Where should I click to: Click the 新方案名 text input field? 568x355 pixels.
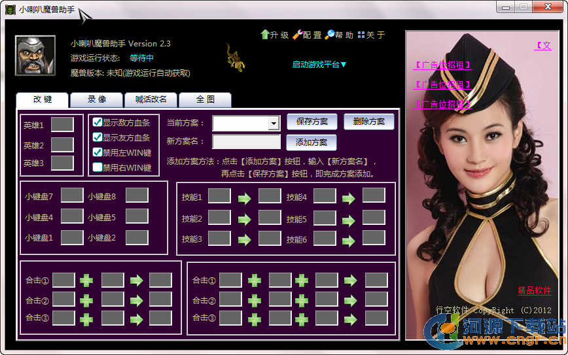point(246,142)
